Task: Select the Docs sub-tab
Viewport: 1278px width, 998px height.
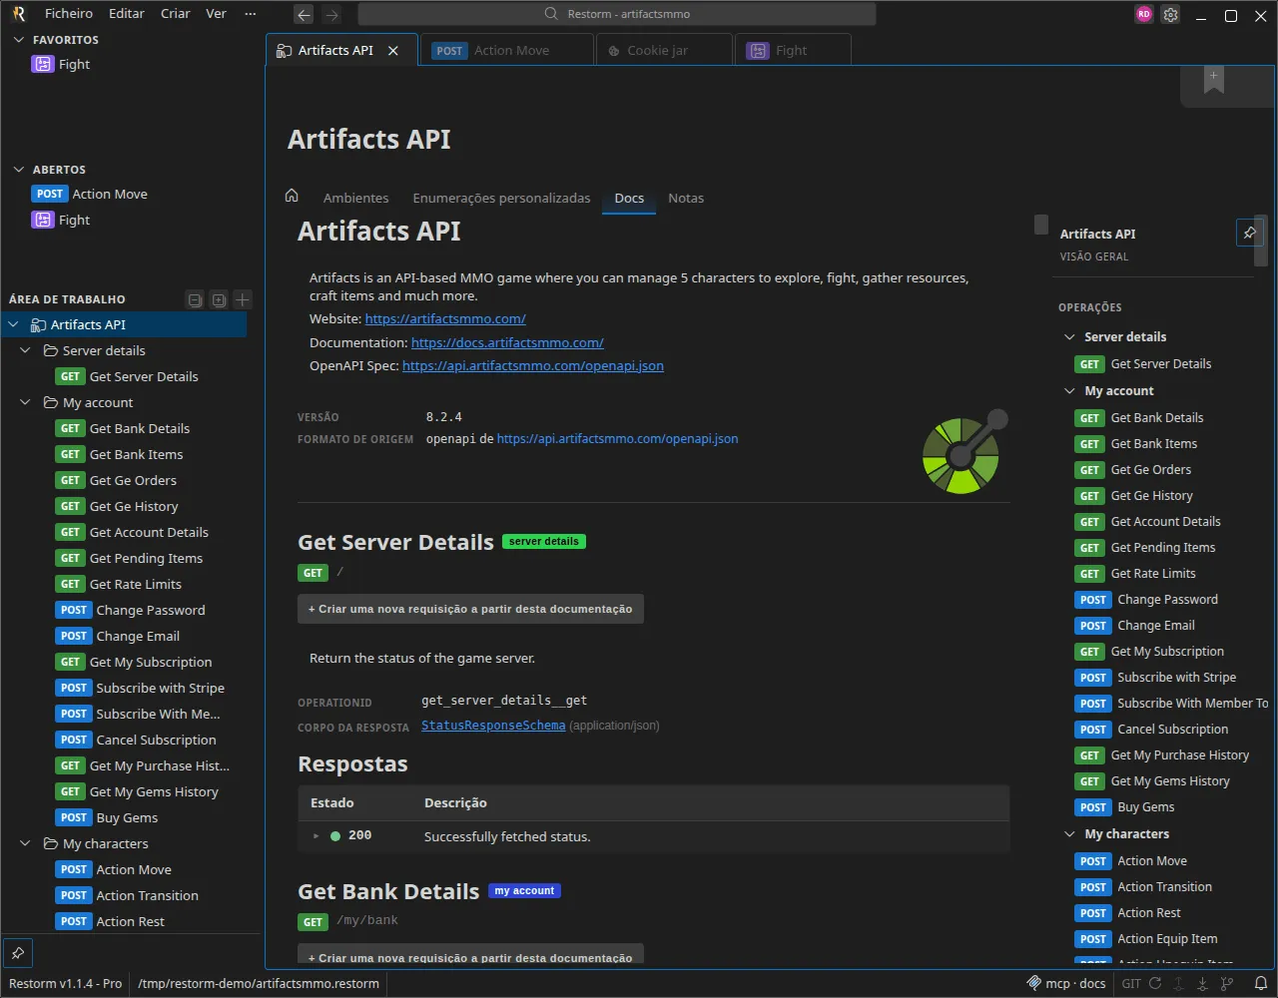Action: click(629, 198)
